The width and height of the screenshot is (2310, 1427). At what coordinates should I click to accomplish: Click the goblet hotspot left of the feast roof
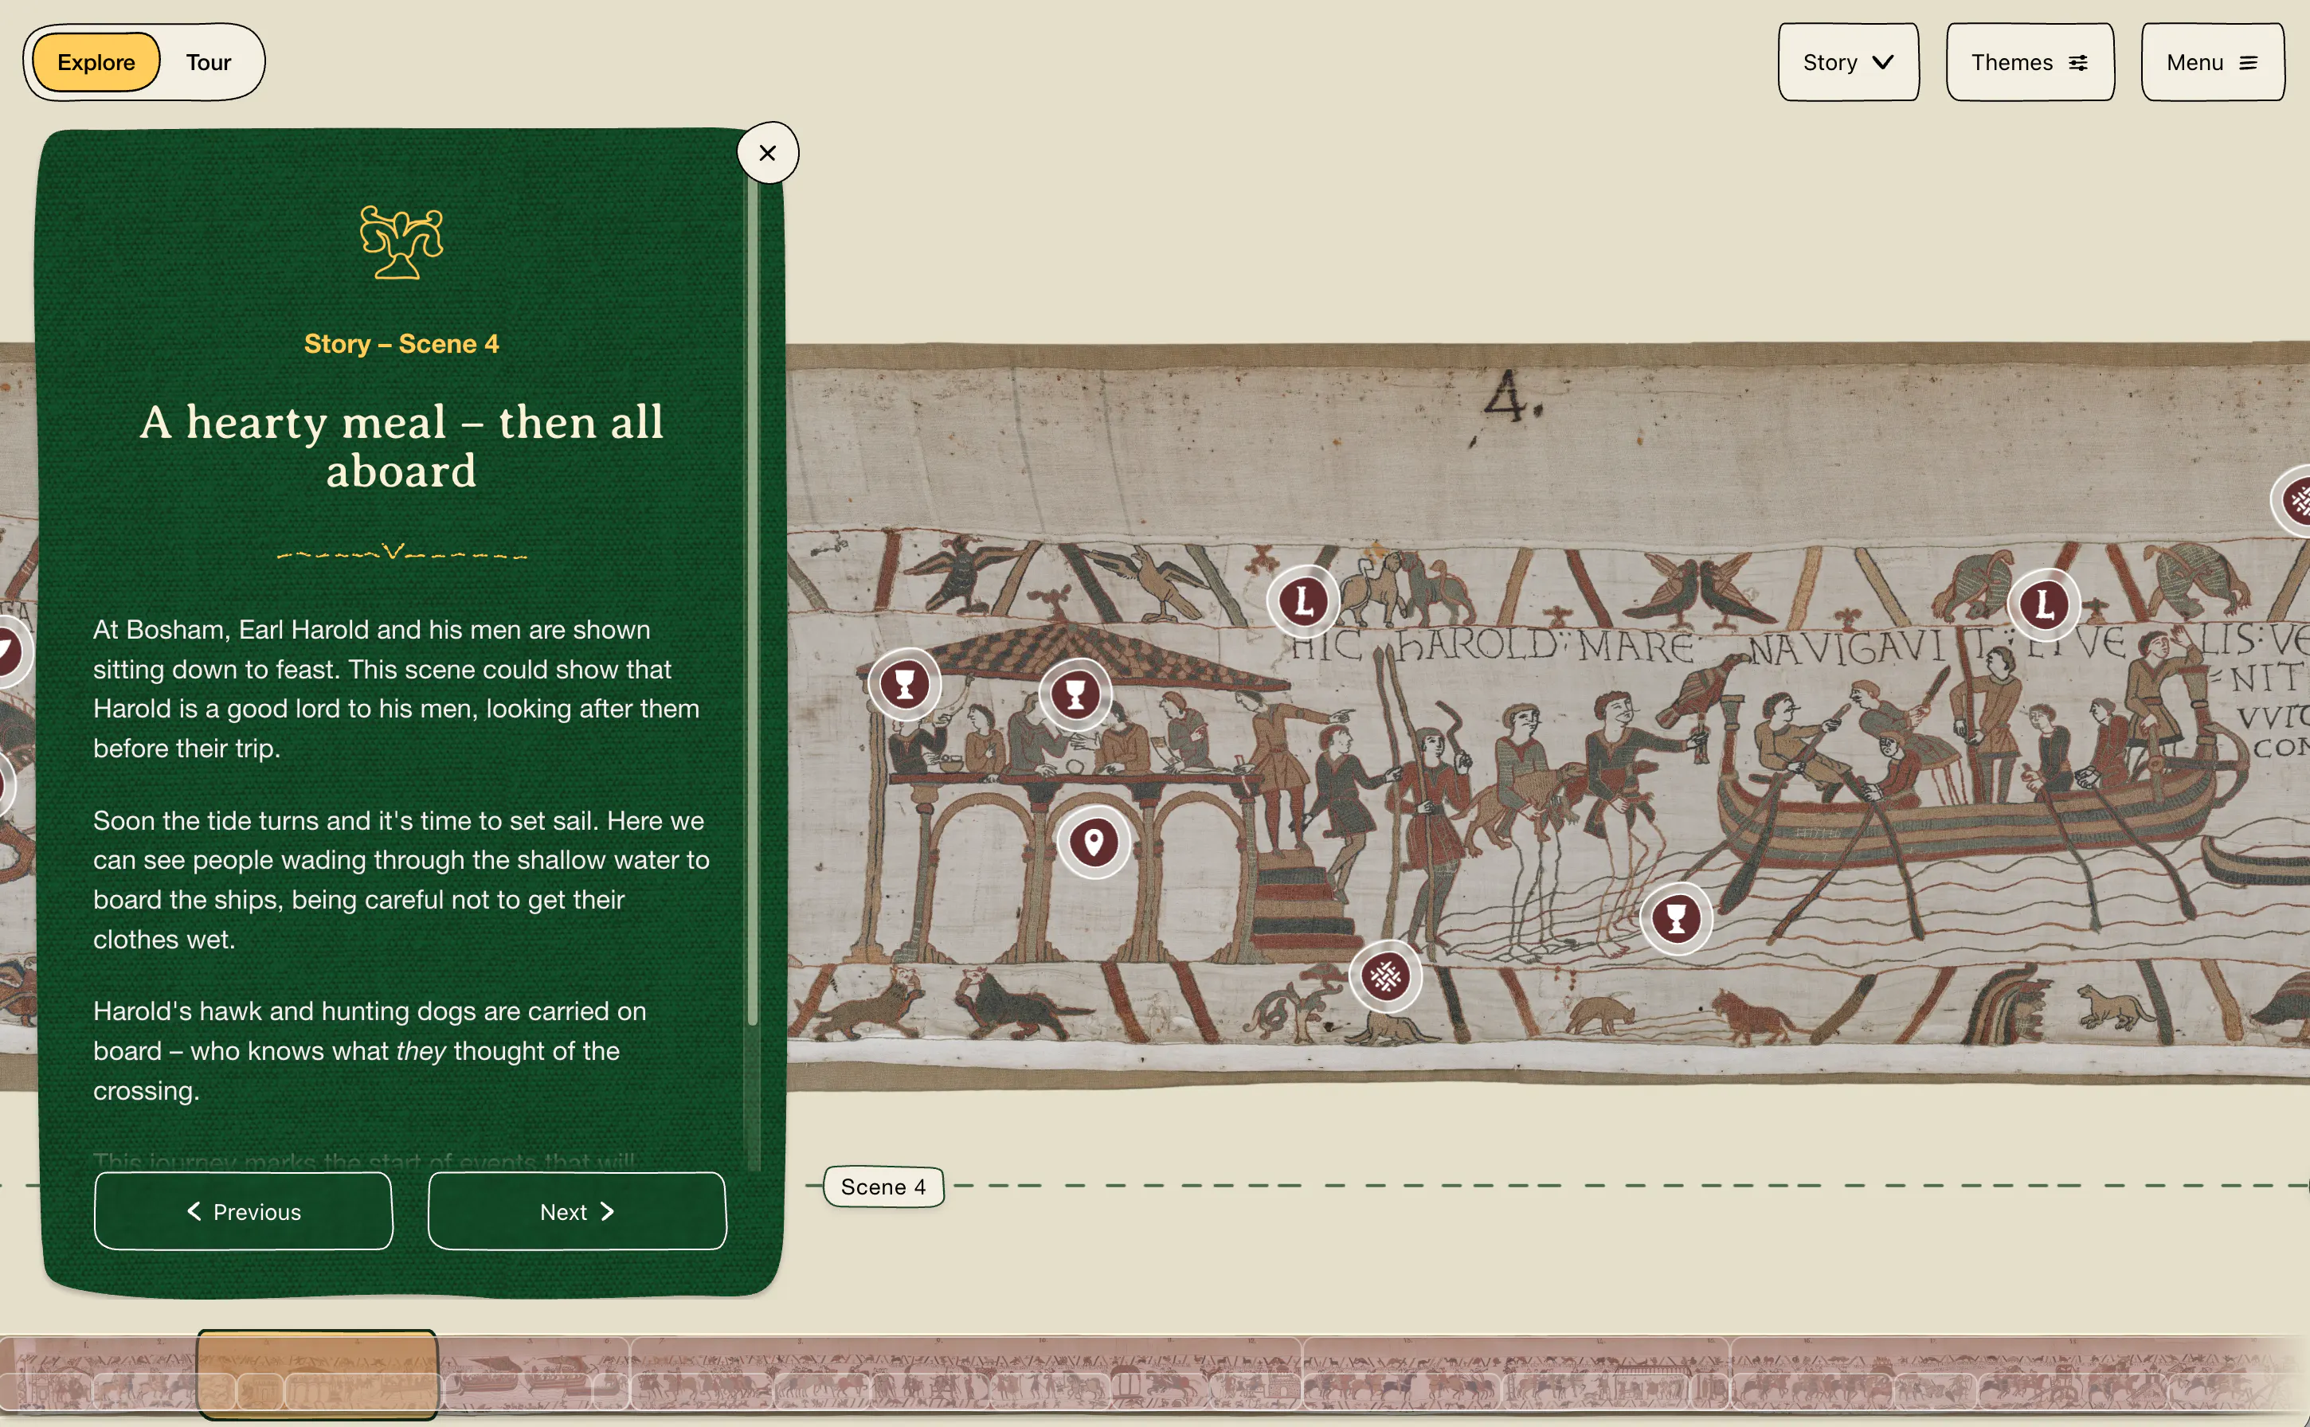[904, 684]
